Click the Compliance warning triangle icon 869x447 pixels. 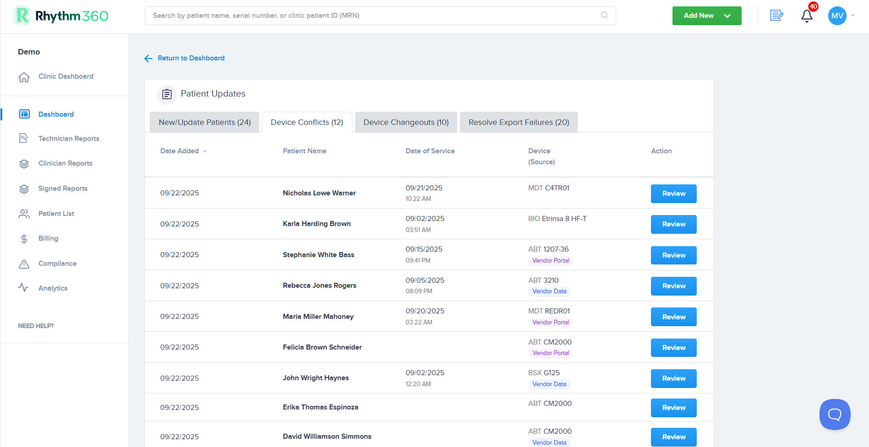24,264
